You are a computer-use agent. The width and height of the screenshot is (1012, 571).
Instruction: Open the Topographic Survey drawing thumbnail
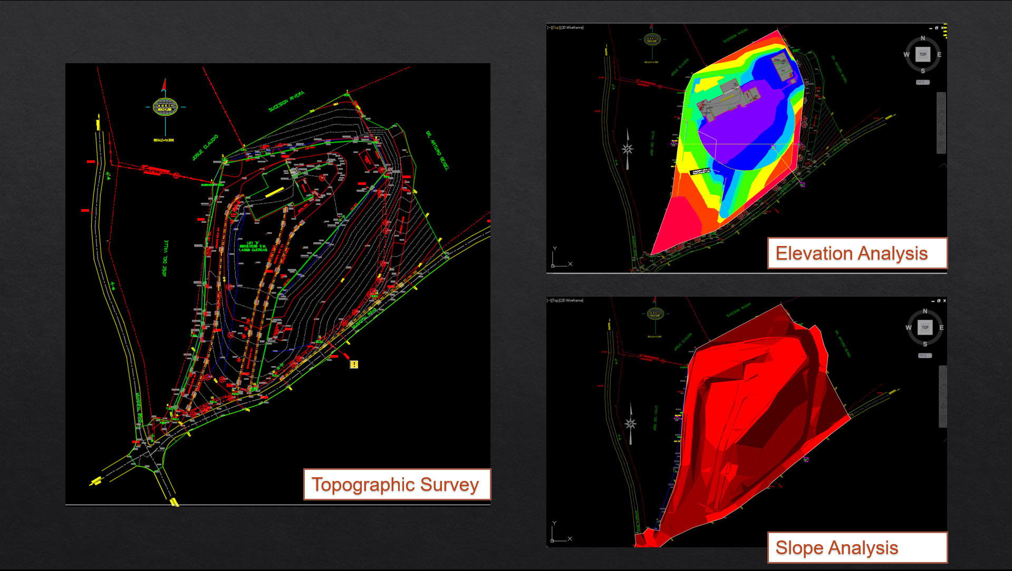[x=278, y=284]
